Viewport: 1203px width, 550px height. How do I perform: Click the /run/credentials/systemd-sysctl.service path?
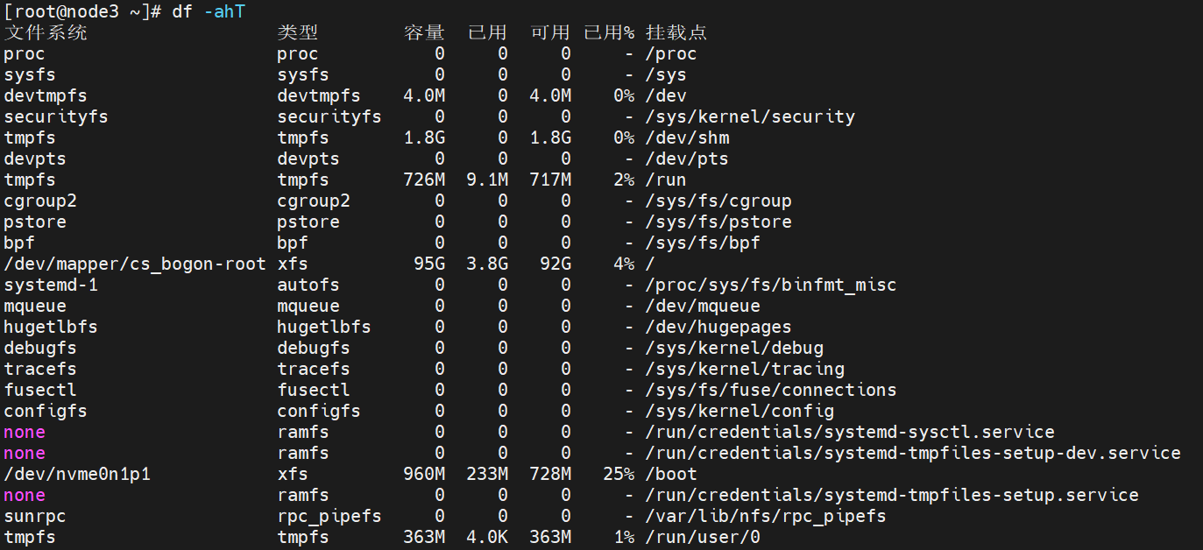[x=849, y=432]
